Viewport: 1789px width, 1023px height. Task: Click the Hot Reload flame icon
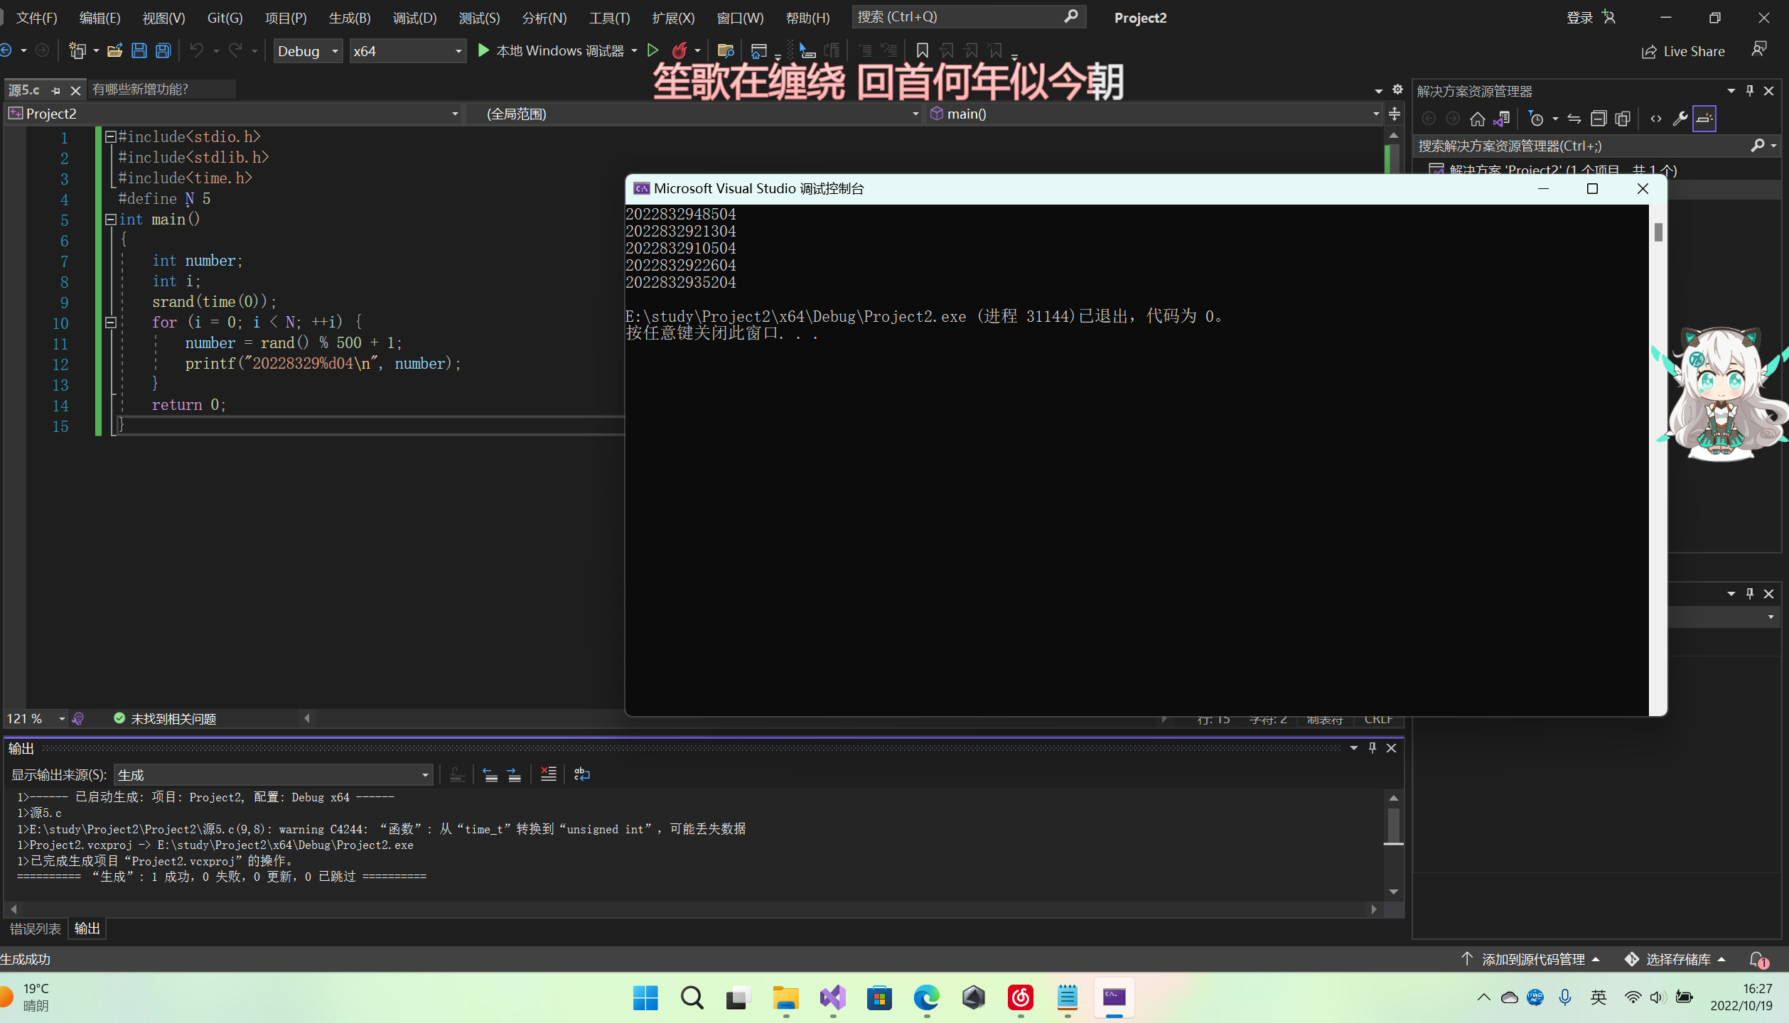679,50
